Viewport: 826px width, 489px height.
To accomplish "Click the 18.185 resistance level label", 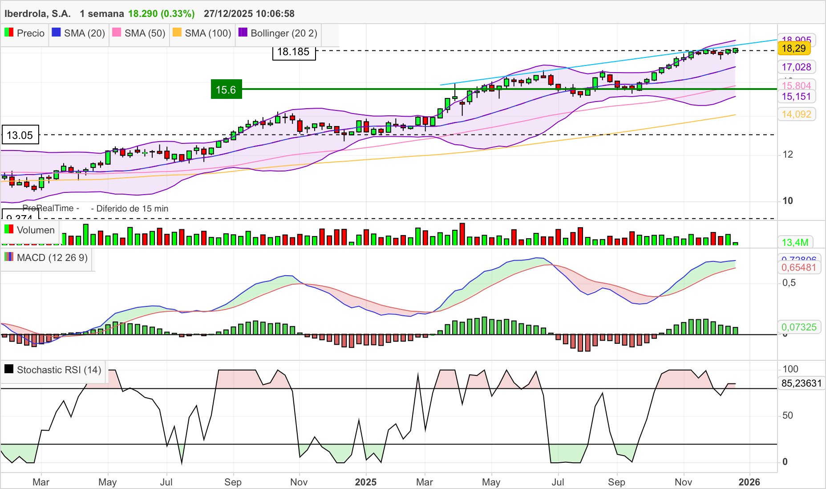I will coord(293,52).
